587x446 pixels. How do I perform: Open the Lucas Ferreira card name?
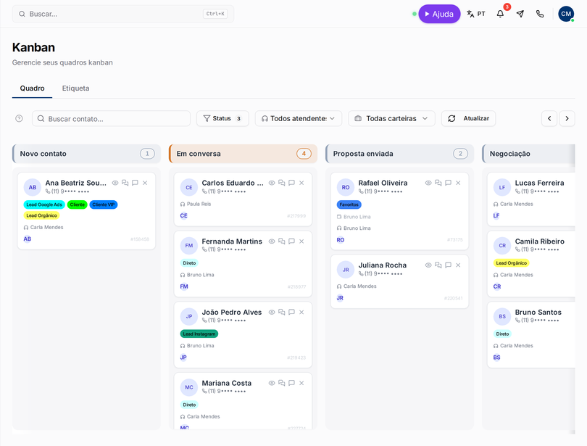click(x=539, y=183)
